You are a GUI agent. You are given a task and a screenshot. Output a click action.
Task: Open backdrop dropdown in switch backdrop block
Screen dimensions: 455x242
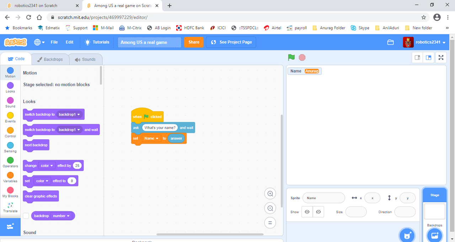point(69,115)
